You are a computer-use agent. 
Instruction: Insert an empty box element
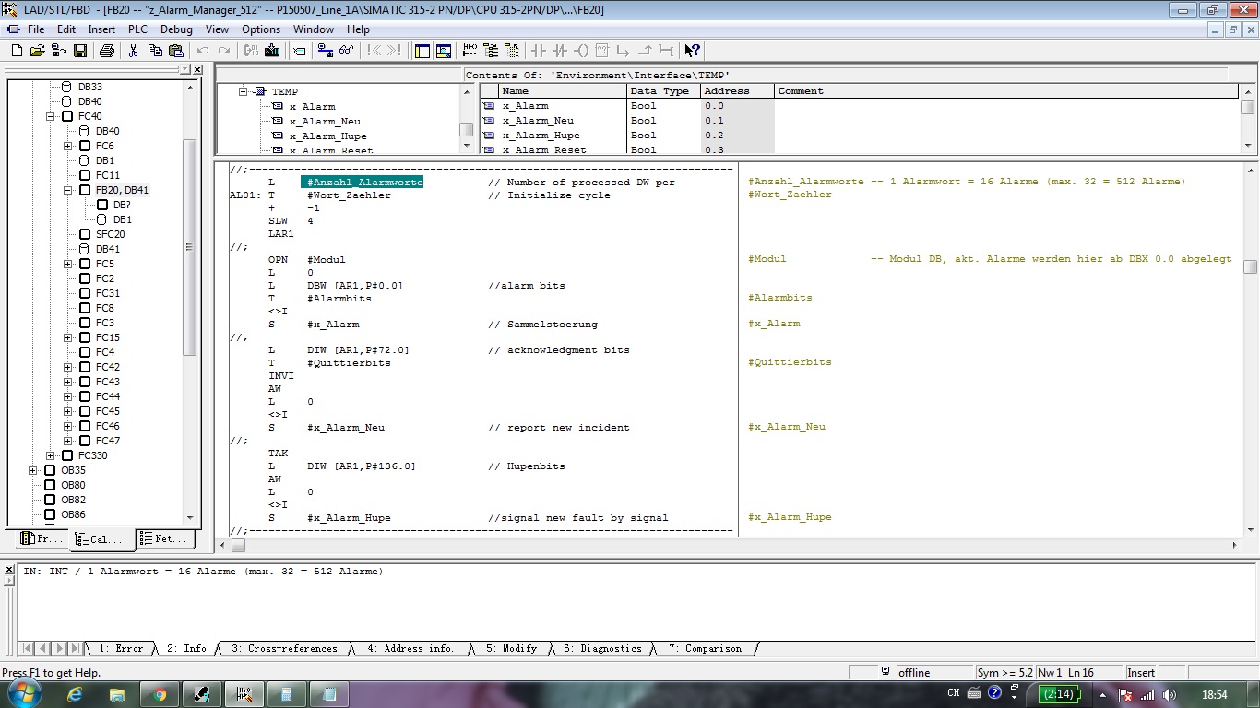tap(601, 51)
